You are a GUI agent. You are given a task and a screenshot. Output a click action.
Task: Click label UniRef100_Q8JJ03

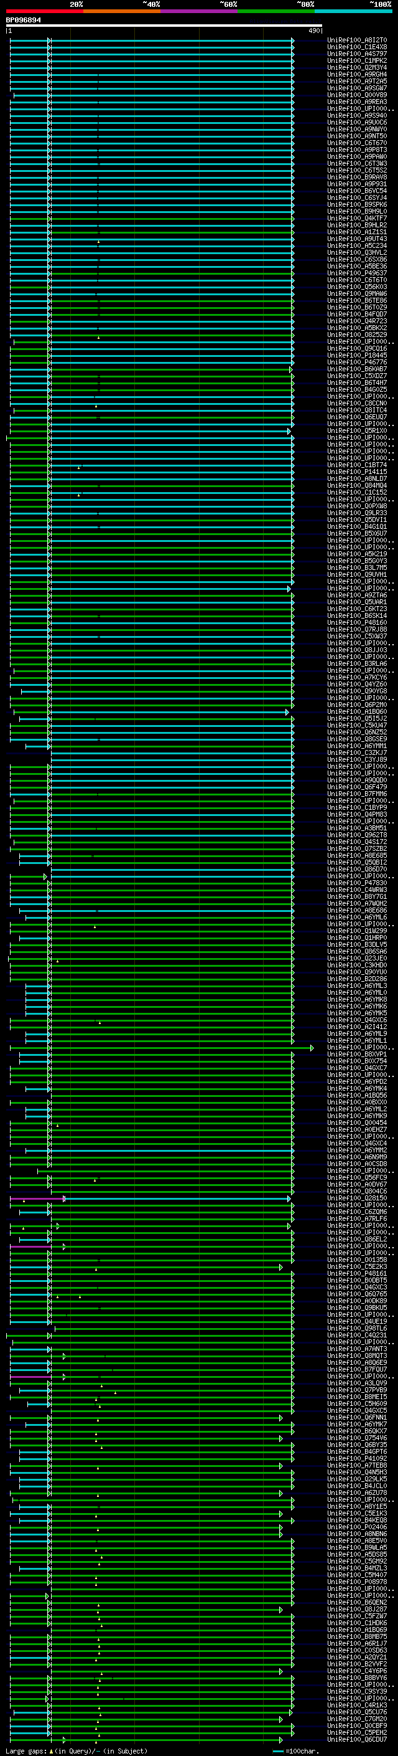[x=357, y=650]
